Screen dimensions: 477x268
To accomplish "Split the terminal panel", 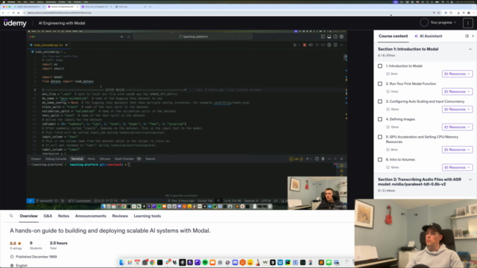I will click(x=317, y=159).
